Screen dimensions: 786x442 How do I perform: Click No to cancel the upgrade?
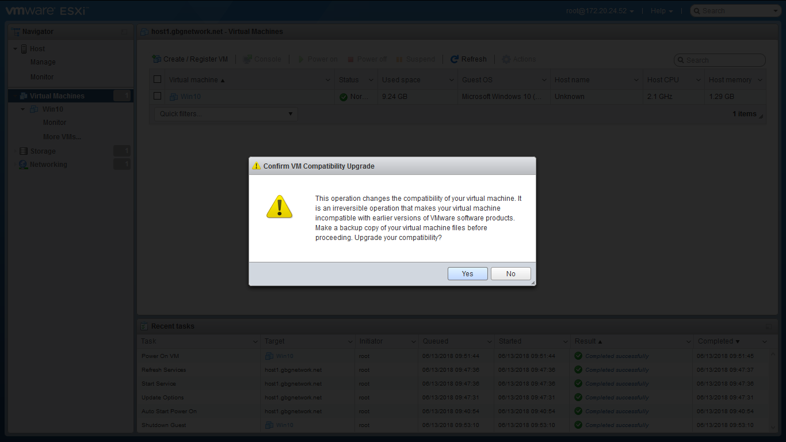tap(510, 274)
